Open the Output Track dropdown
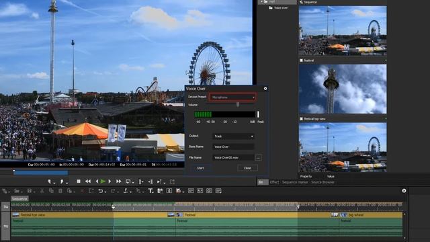 (x=233, y=136)
